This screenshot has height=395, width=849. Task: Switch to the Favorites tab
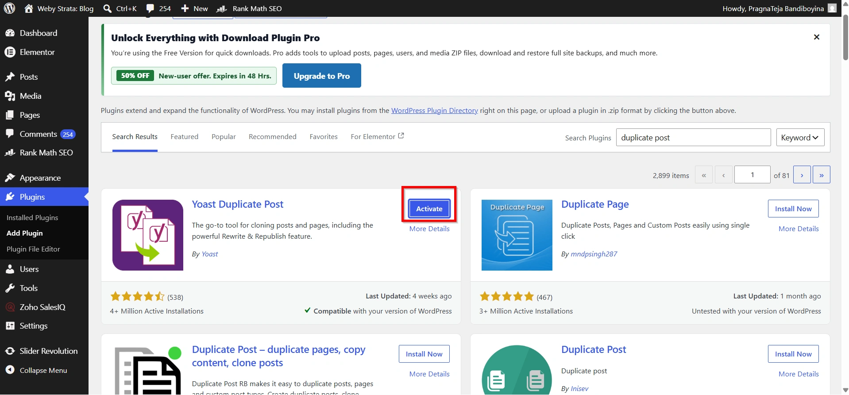coord(324,137)
